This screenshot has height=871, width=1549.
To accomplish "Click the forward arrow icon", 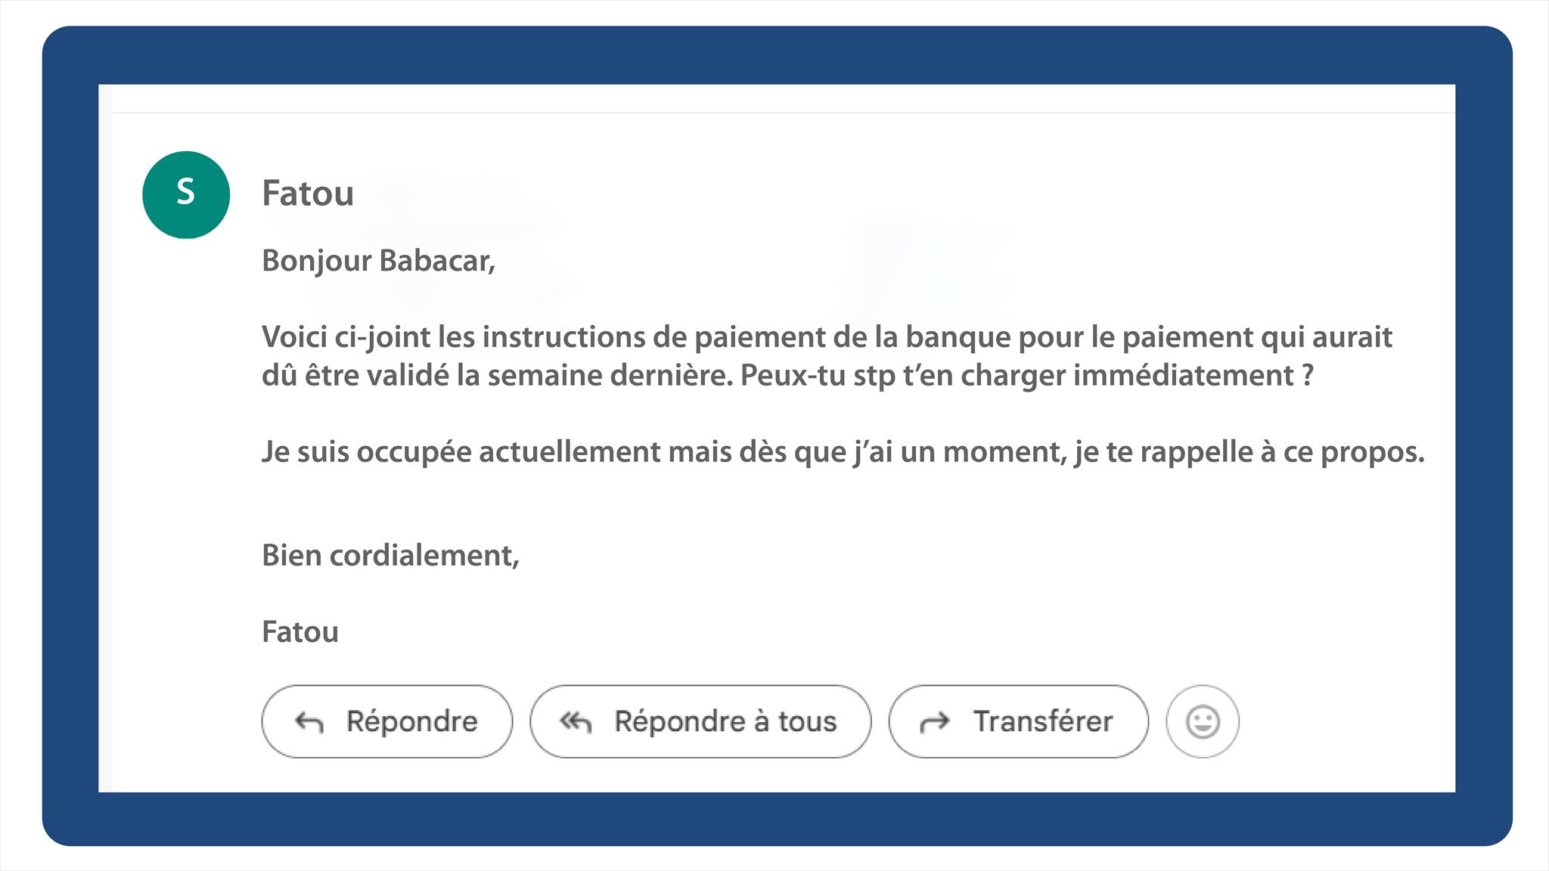I will coord(935,723).
